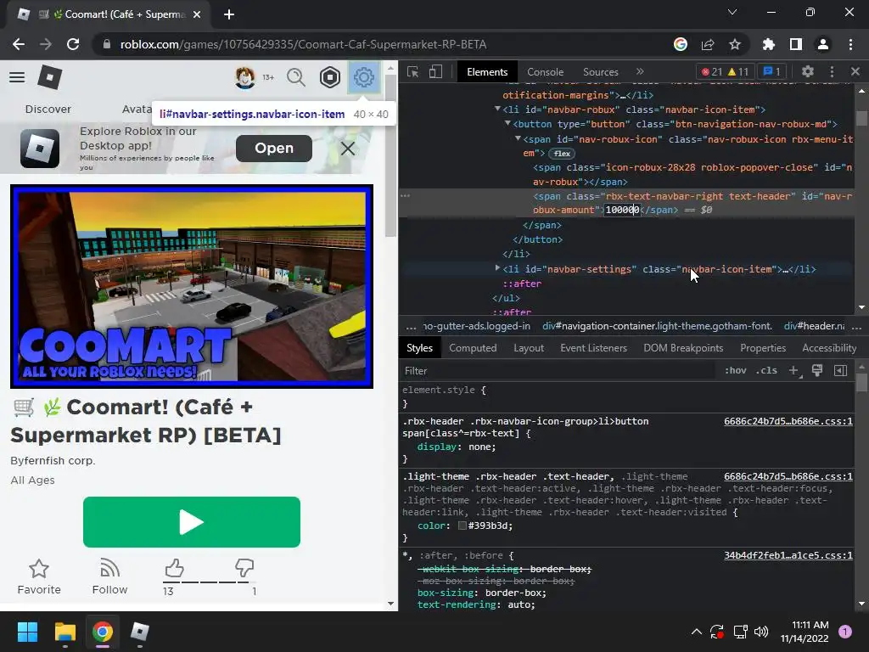Collapse the btn-navigation-nav-robux-md button node

pos(507,124)
